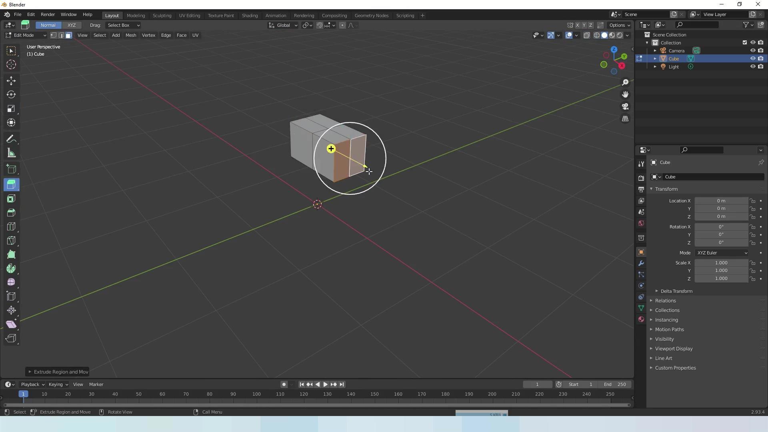This screenshot has width=768, height=432.
Task: Switch to the Shading workspace tab
Action: click(250, 16)
